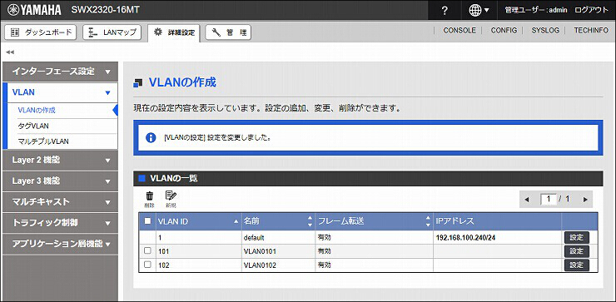Sort by the フレーム転送 column
The width and height of the screenshot is (616, 302).
[374, 221]
